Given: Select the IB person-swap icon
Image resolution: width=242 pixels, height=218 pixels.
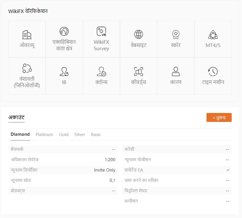Looking at the screenshot, I should click(x=64, y=72).
